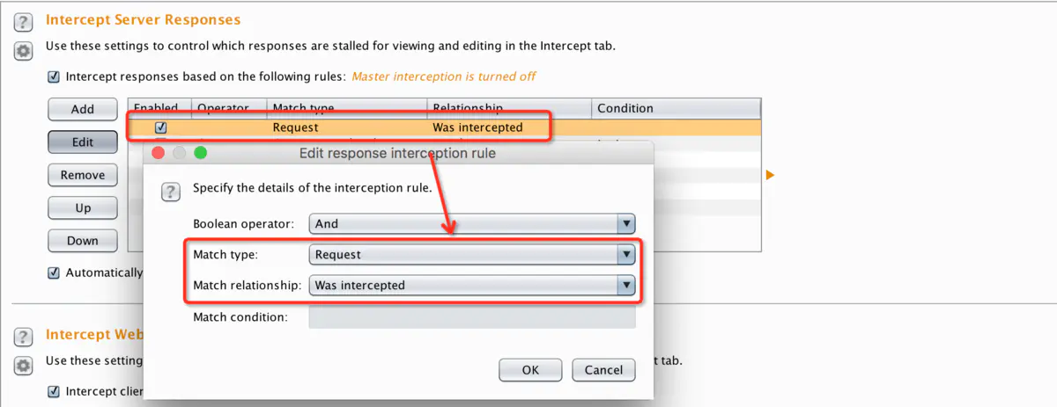The height and width of the screenshot is (407, 1057).
Task: Click the Relationship column header
Action: pos(510,108)
